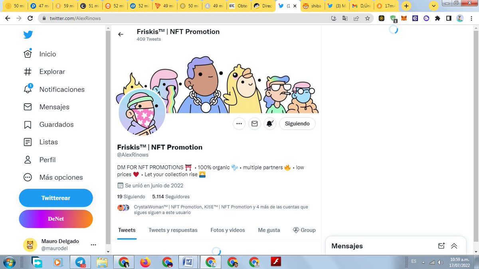Toggle profile notification bell
The height and width of the screenshot is (269, 479).
[x=270, y=124]
